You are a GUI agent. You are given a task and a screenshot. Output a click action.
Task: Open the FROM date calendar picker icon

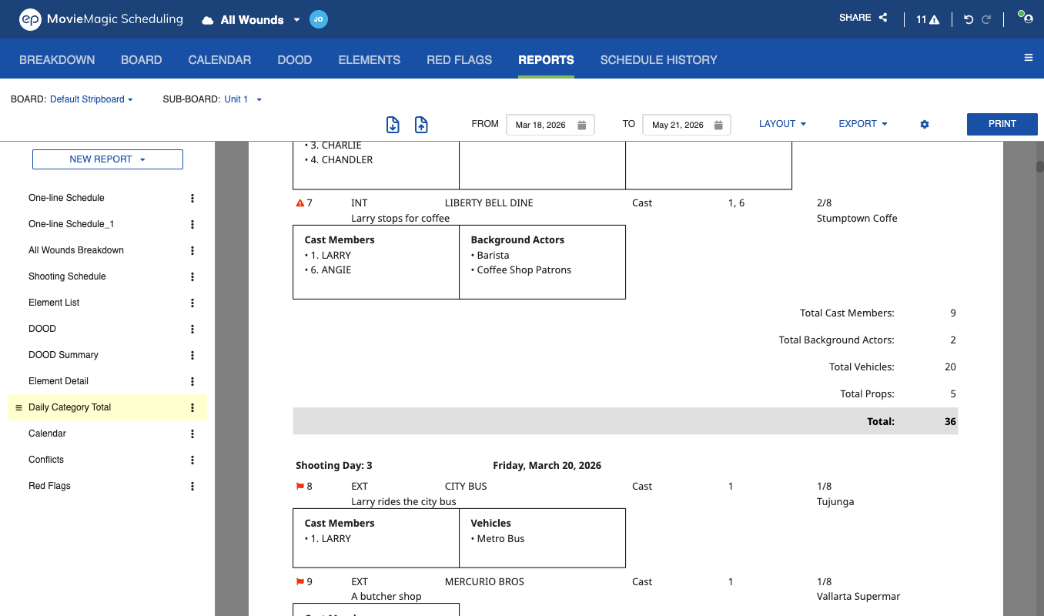582,125
